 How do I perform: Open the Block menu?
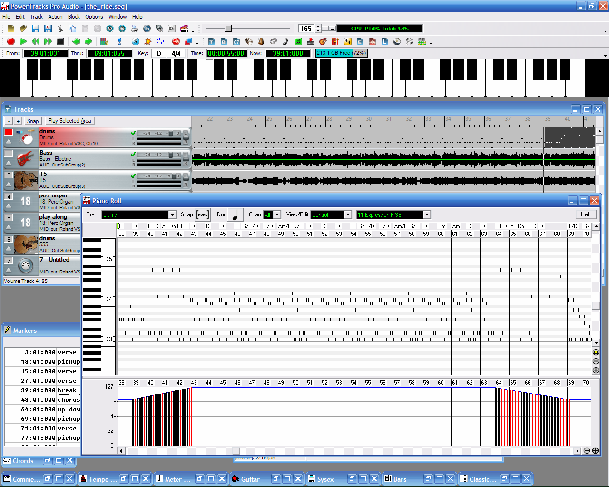(x=74, y=17)
